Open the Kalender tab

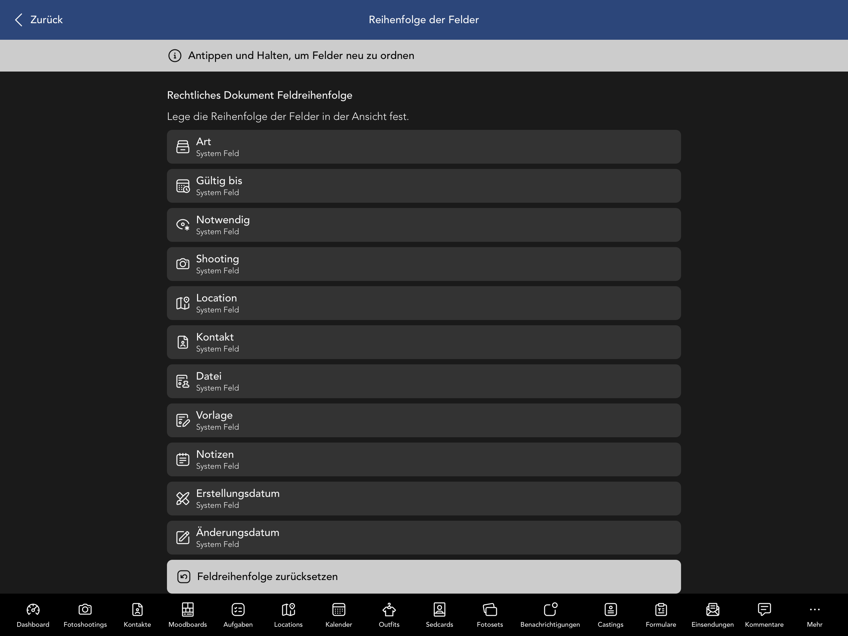(x=339, y=614)
